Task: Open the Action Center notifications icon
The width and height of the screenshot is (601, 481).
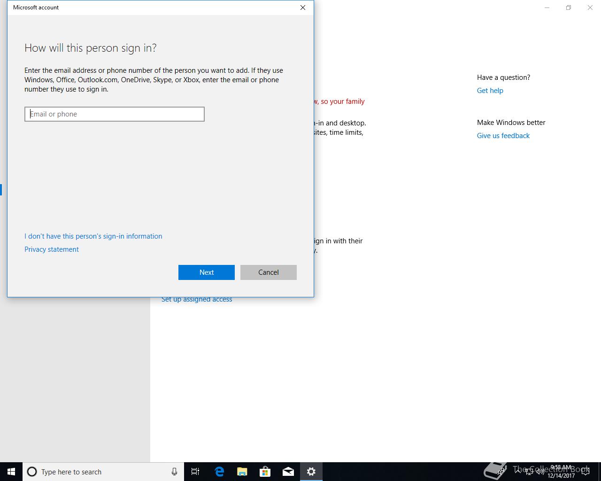Action: [586, 472]
